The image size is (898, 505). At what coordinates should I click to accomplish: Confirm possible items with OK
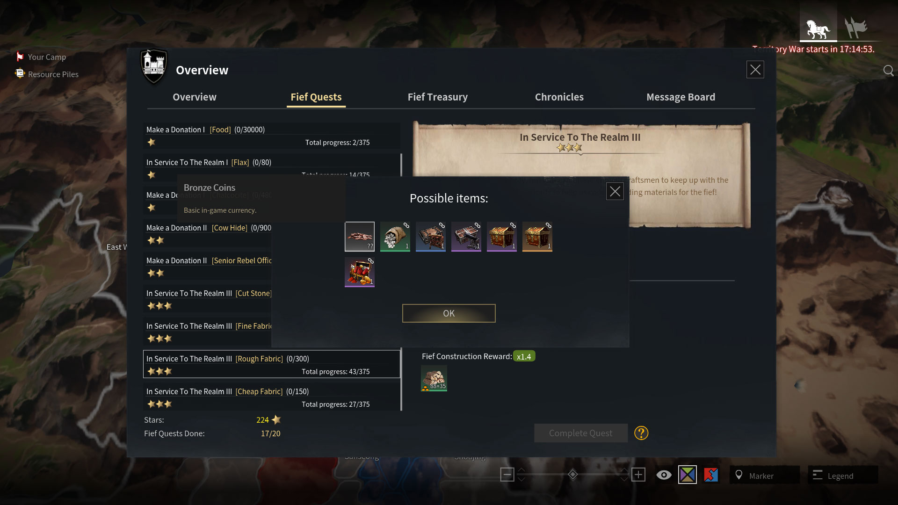[x=449, y=313]
